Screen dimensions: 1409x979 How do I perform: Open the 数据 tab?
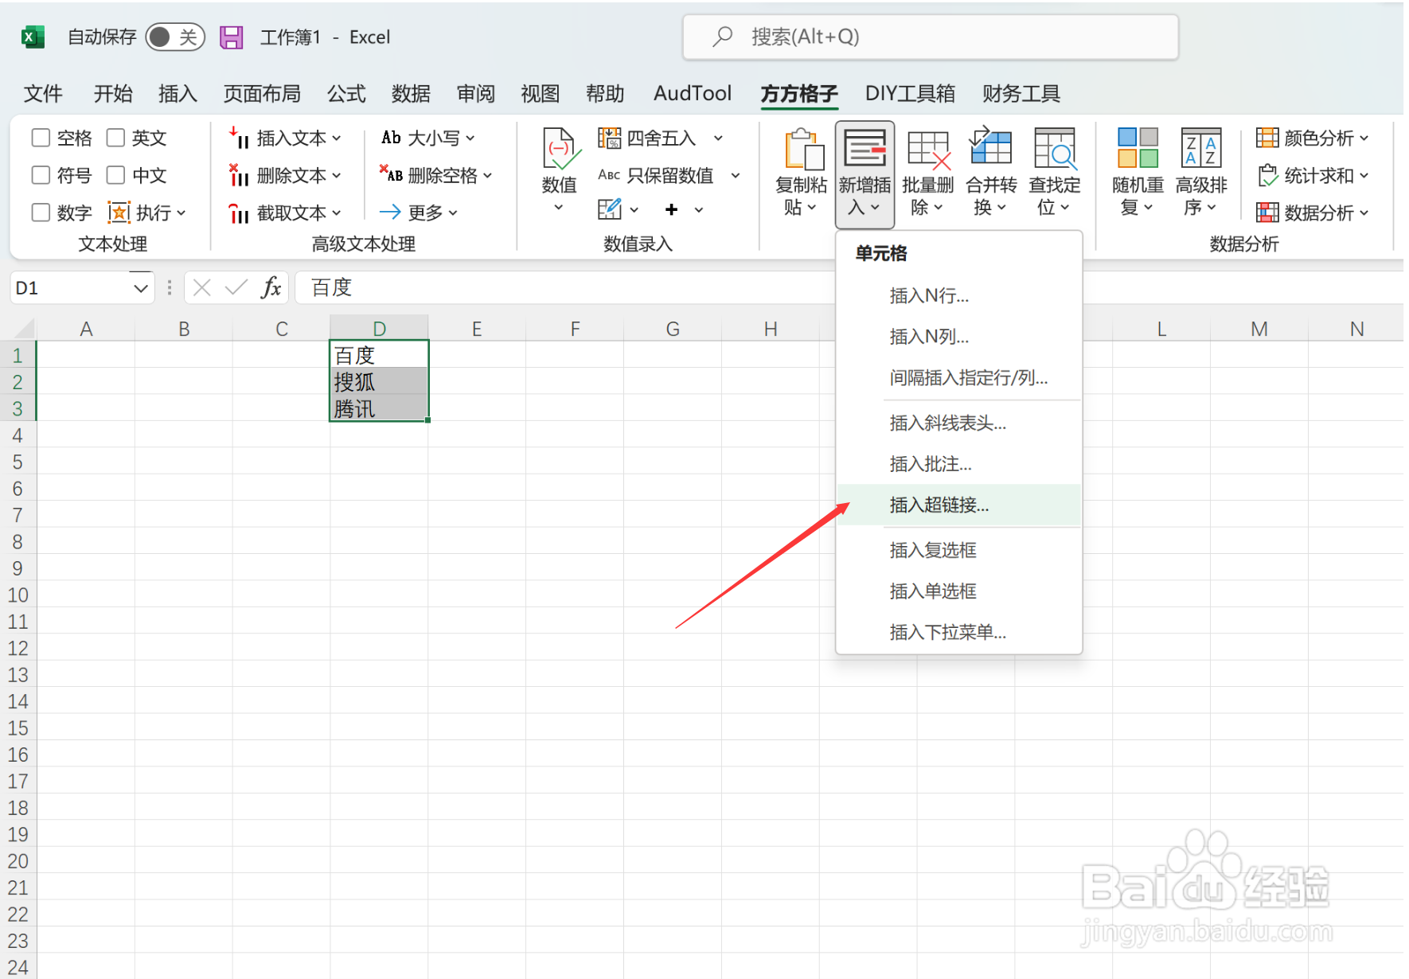pos(411,94)
